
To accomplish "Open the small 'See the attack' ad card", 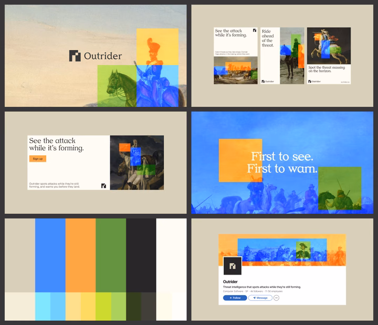I will (236, 56).
